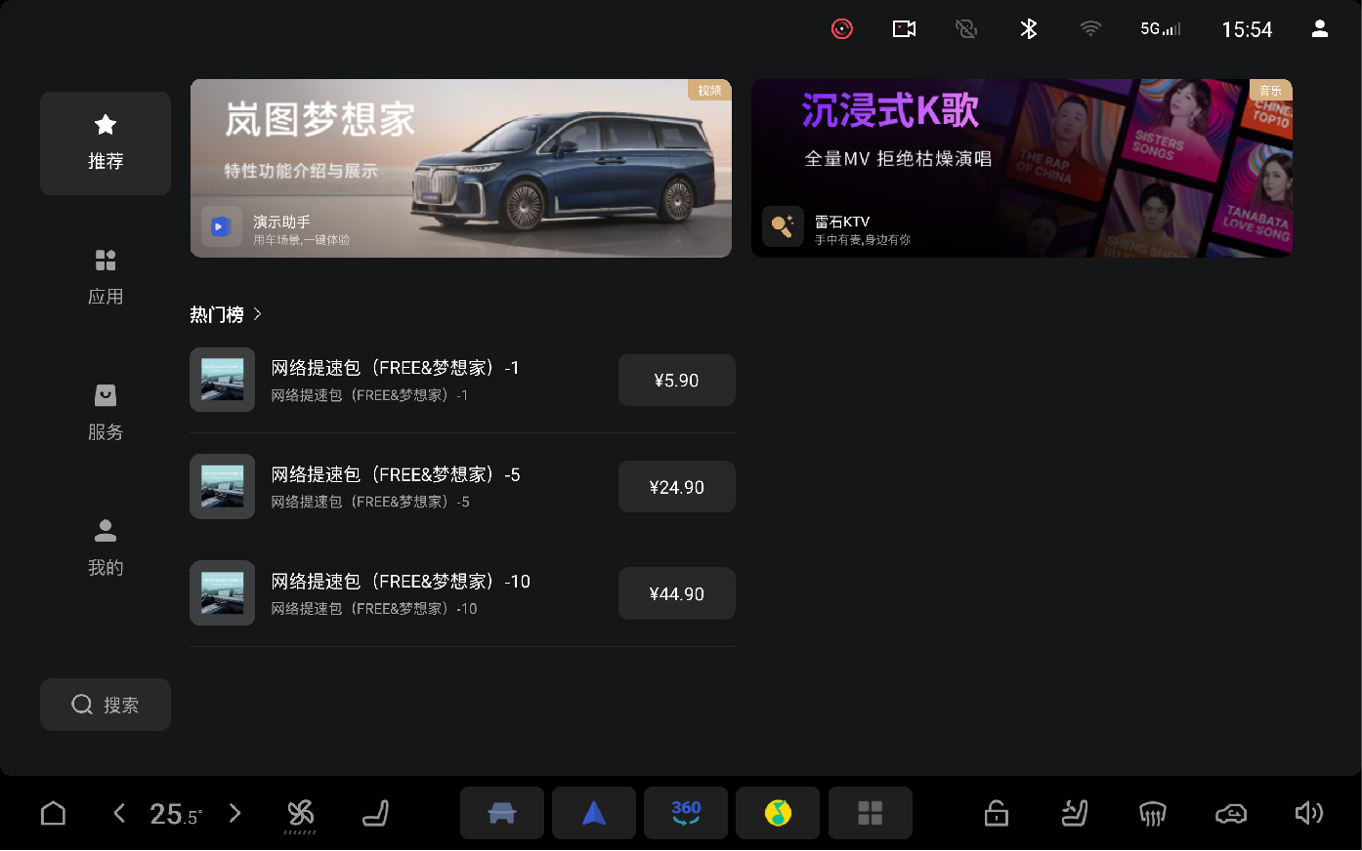
Task: Toggle the Wi-Fi status icon
Action: (1090, 29)
